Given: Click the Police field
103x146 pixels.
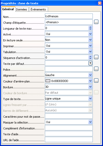Looking at the screenshot, I should click(x=69, y=69).
